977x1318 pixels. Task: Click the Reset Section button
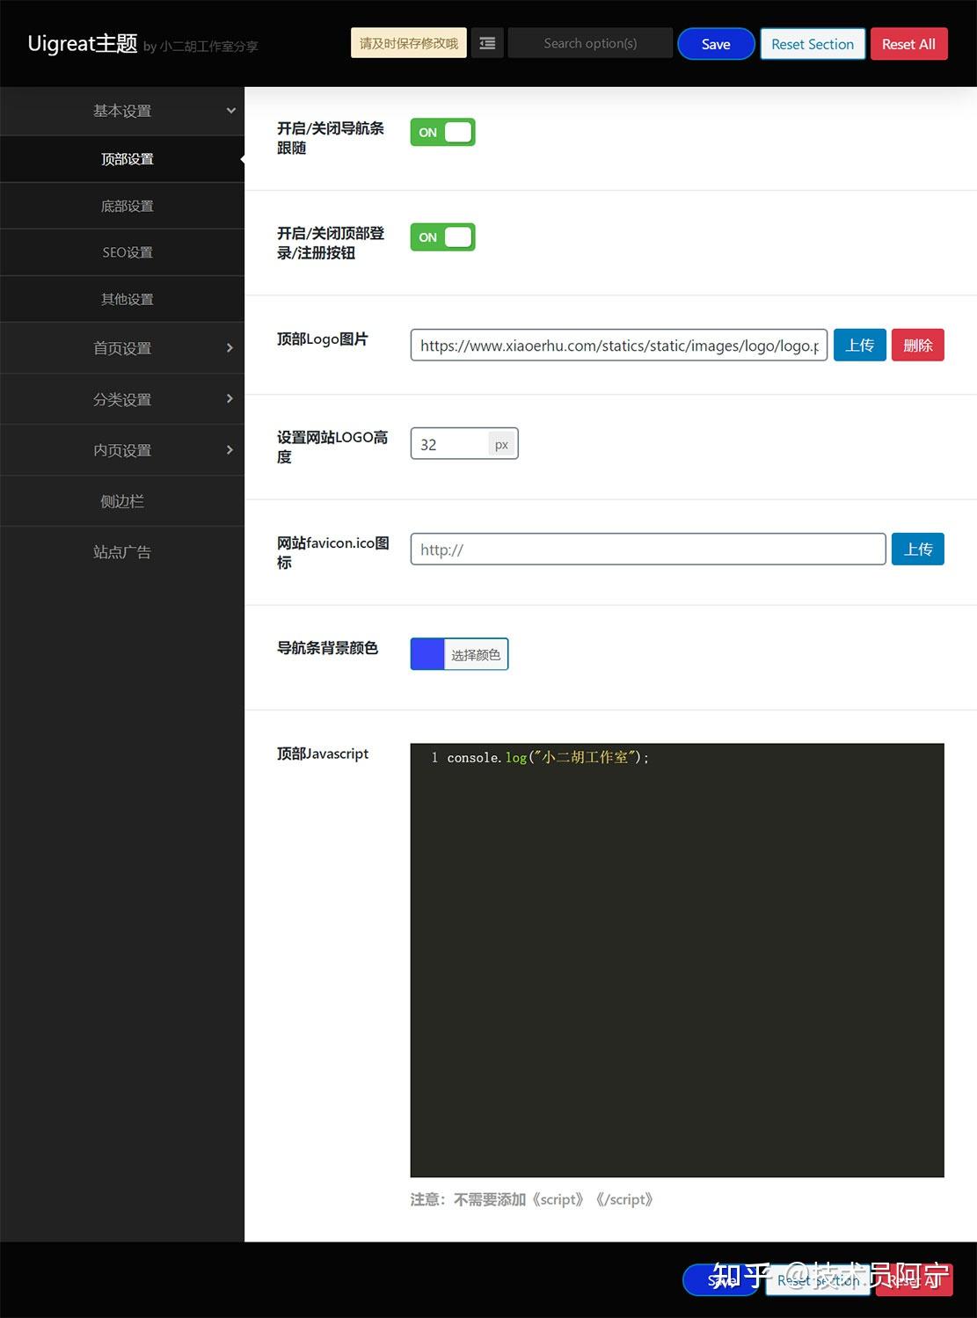(x=812, y=43)
